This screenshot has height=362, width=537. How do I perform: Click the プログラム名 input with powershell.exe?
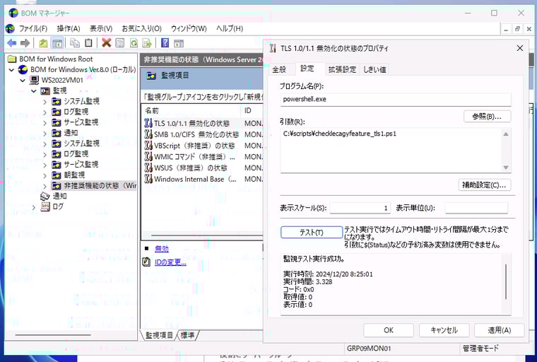(x=396, y=100)
